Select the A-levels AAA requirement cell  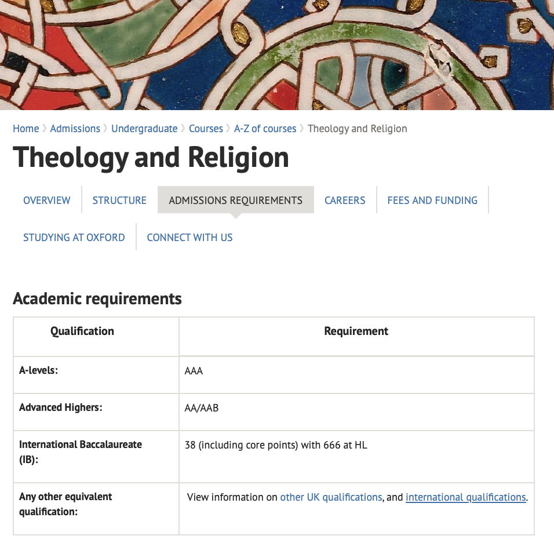click(356, 375)
